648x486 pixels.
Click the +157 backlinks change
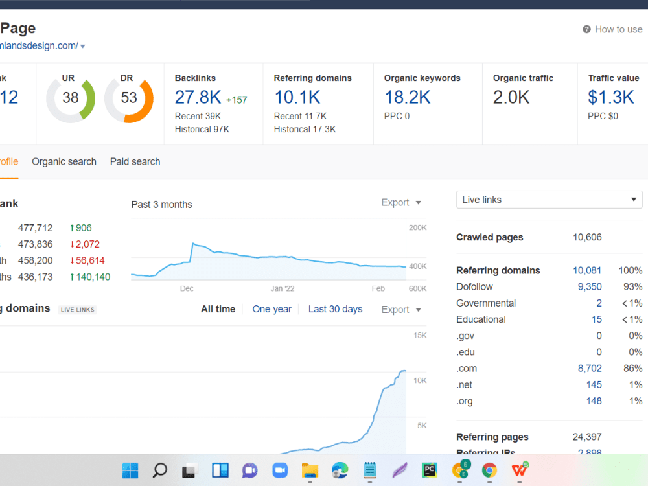(237, 100)
